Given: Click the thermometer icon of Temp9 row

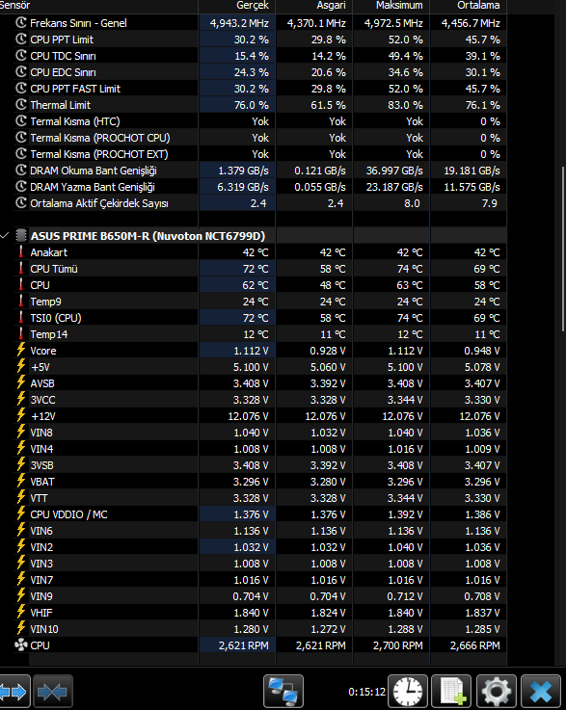Looking at the screenshot, I should (21, 302).
